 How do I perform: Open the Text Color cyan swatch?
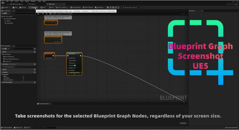coord(75,66)
